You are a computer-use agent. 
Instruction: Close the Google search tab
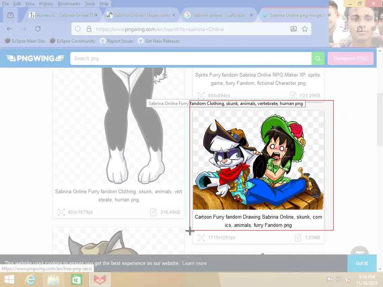click(251, 15)
